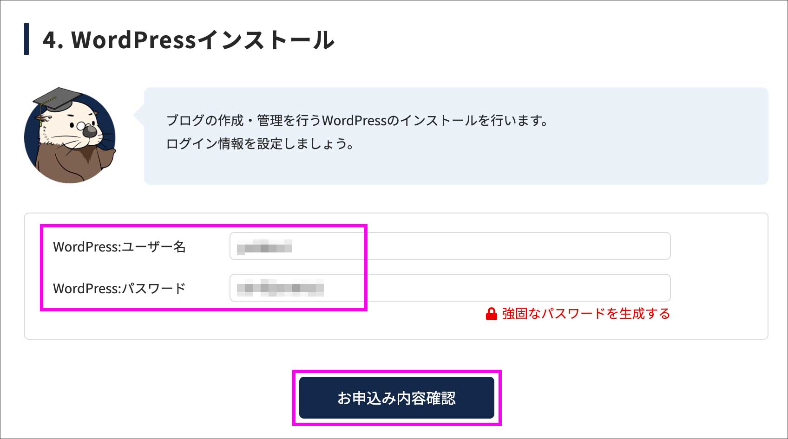Click the WordPress:ユーザー名 label

tap(119, 247)
